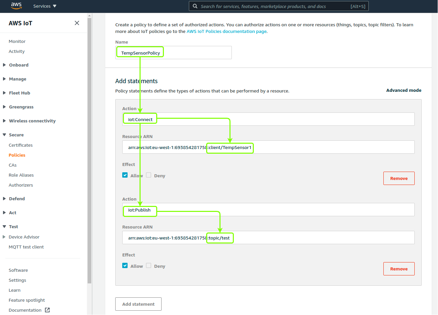Check Deny for iot:Connect statement
438x315 pixels.
pyautogui.click(x=149, y=175)
